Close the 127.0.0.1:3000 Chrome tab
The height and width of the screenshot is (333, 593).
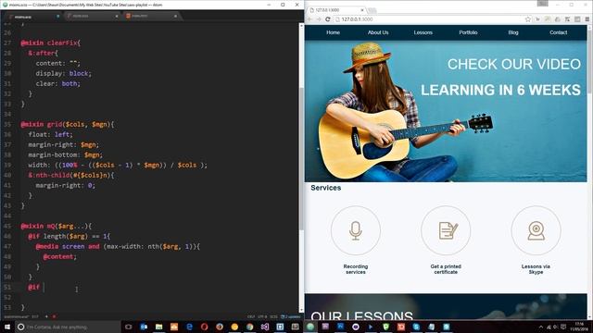pyautogui.click(x=362, y=10)
